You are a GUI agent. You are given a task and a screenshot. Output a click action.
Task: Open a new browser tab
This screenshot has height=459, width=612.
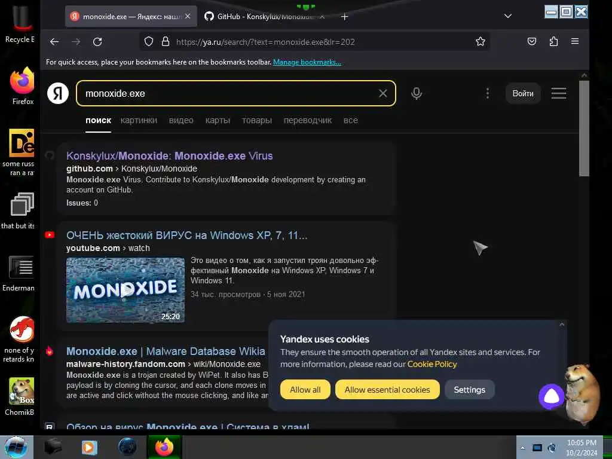344,16
